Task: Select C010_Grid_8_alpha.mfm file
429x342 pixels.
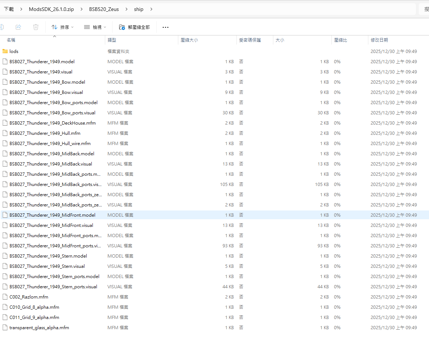Action: 34,307
